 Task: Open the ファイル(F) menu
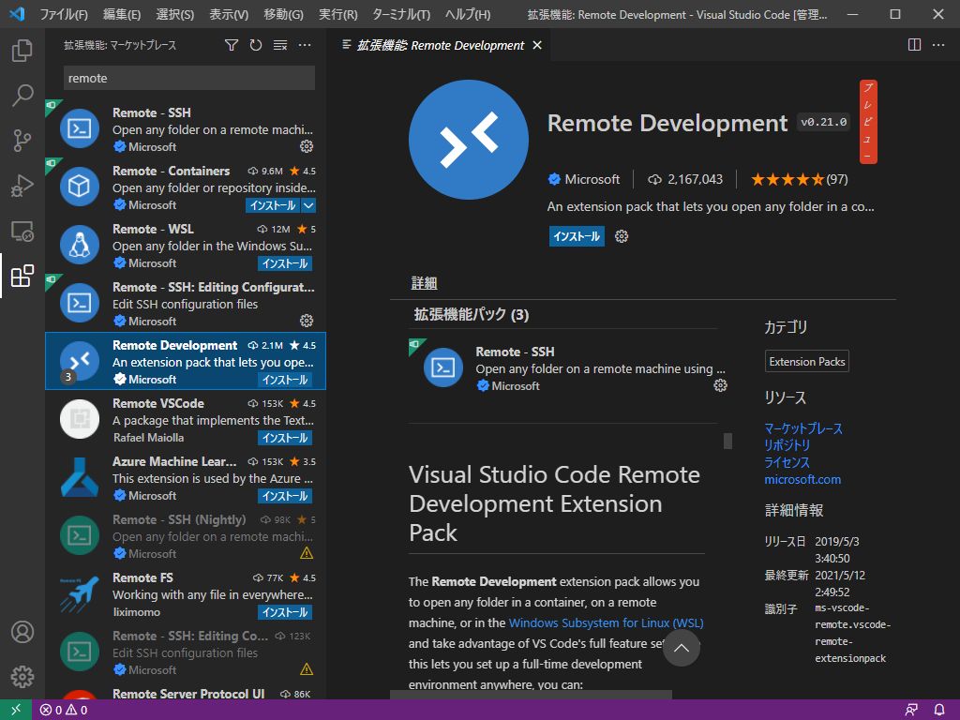(x=64, y=14)
